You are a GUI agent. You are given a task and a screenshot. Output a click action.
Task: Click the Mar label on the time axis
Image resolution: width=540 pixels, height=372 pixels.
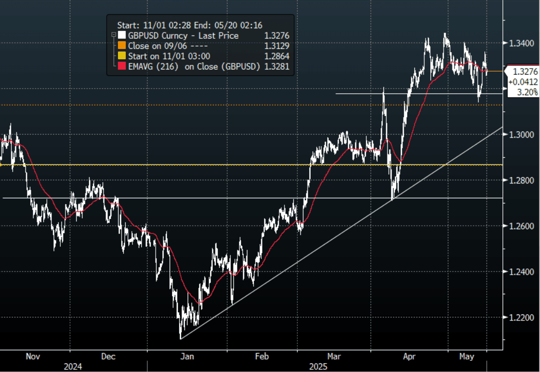334,356
